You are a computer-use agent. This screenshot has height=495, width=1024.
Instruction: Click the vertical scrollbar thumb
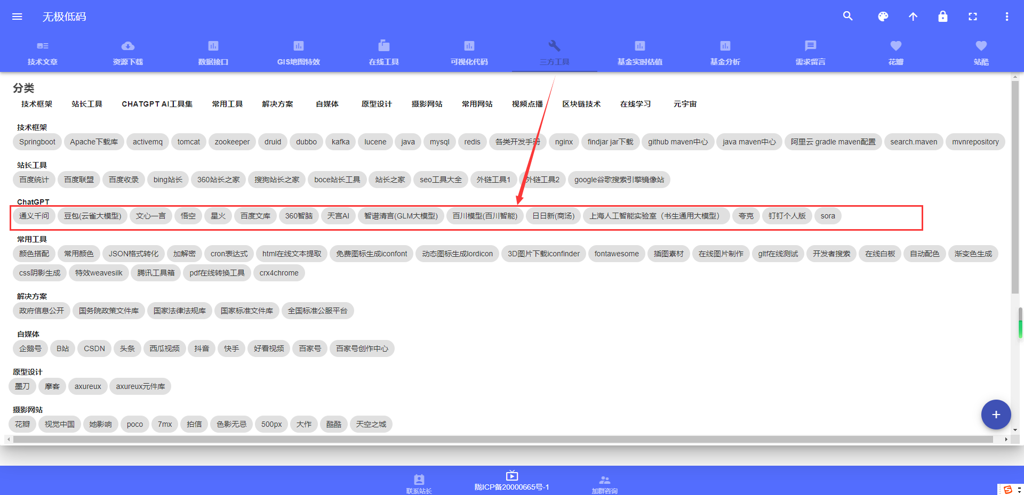pos(1015,186)
